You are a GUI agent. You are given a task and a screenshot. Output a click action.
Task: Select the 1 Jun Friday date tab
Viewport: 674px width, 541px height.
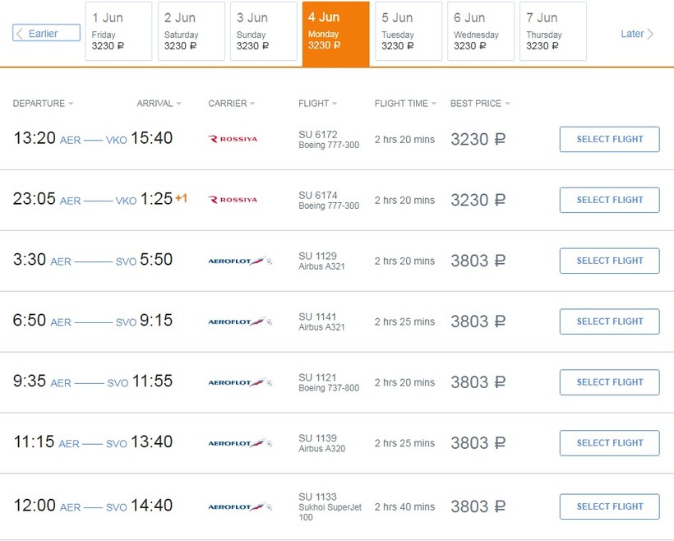(x=118, y=31)
